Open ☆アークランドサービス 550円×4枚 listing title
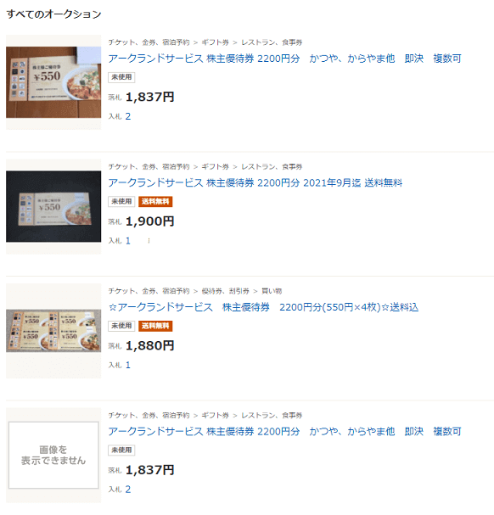 tap(263, 307)
